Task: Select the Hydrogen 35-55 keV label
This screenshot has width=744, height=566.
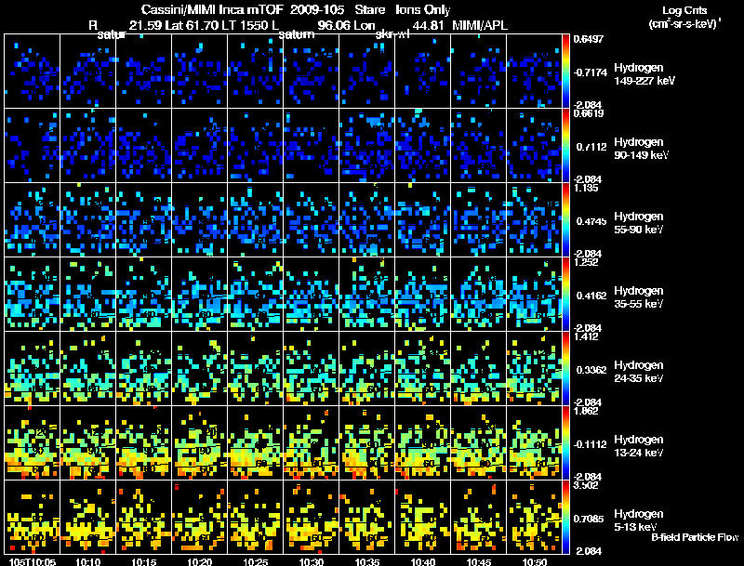Action: click(x=639, y=297)
